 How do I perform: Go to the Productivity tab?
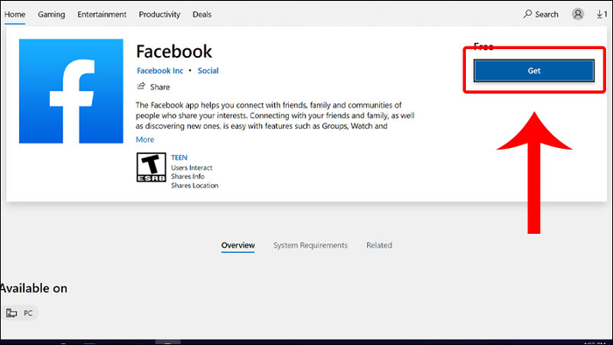coord(159,15)
